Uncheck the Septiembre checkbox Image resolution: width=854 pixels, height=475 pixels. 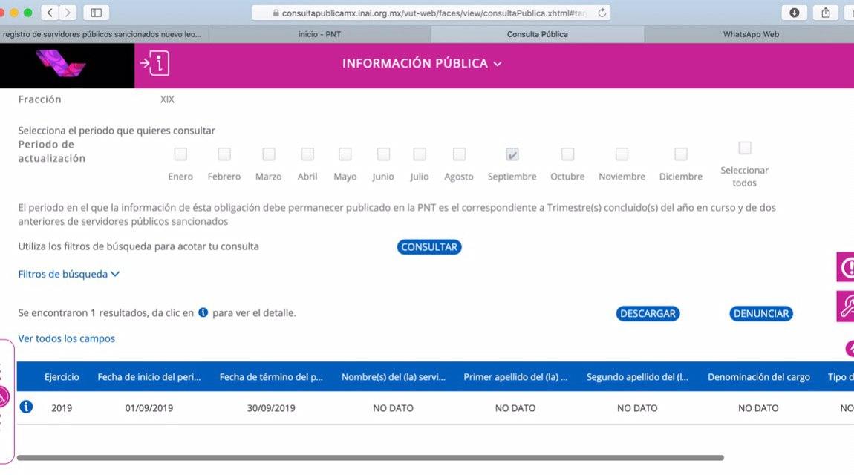tap(512, 154)
